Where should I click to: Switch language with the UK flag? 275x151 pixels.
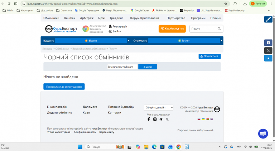click(212, 119)
